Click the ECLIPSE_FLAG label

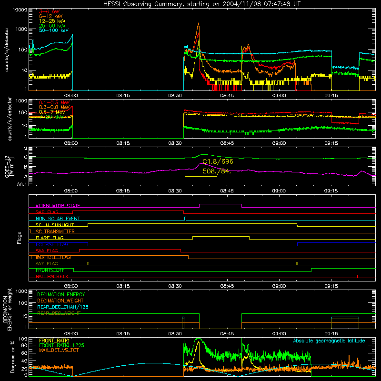tap(52, 244)
